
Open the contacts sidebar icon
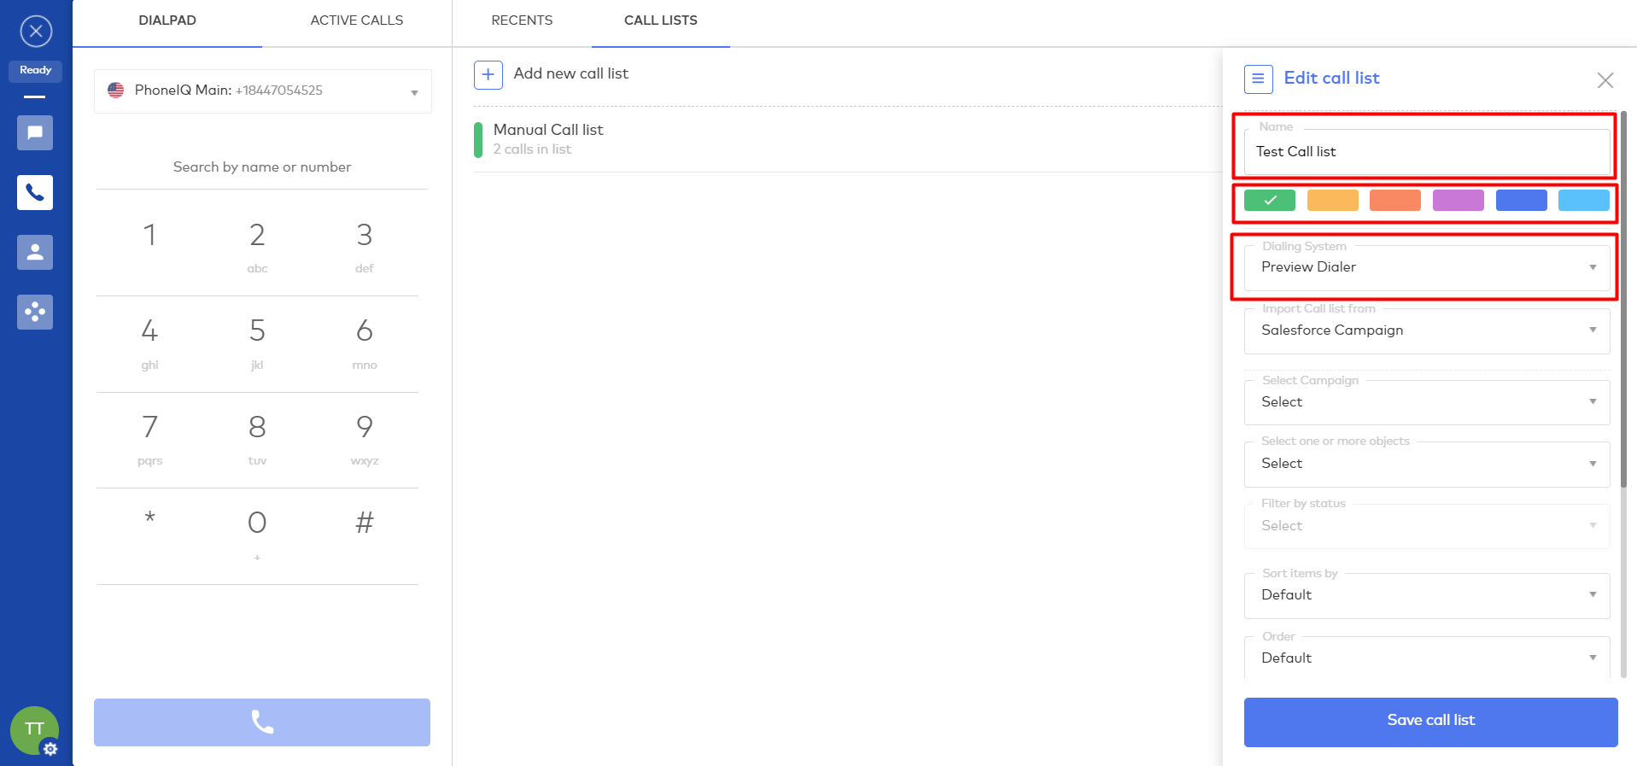[x=35, y=253]
